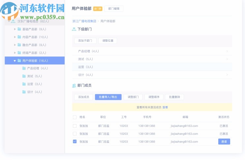Click the 基础产品部 folder icon

[19, 29]
